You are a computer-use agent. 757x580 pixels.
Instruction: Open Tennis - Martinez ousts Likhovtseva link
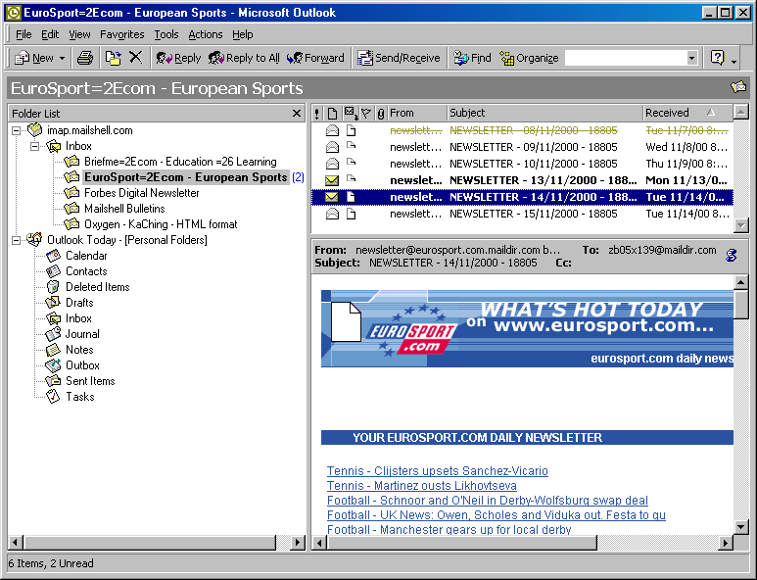[421, 486]
